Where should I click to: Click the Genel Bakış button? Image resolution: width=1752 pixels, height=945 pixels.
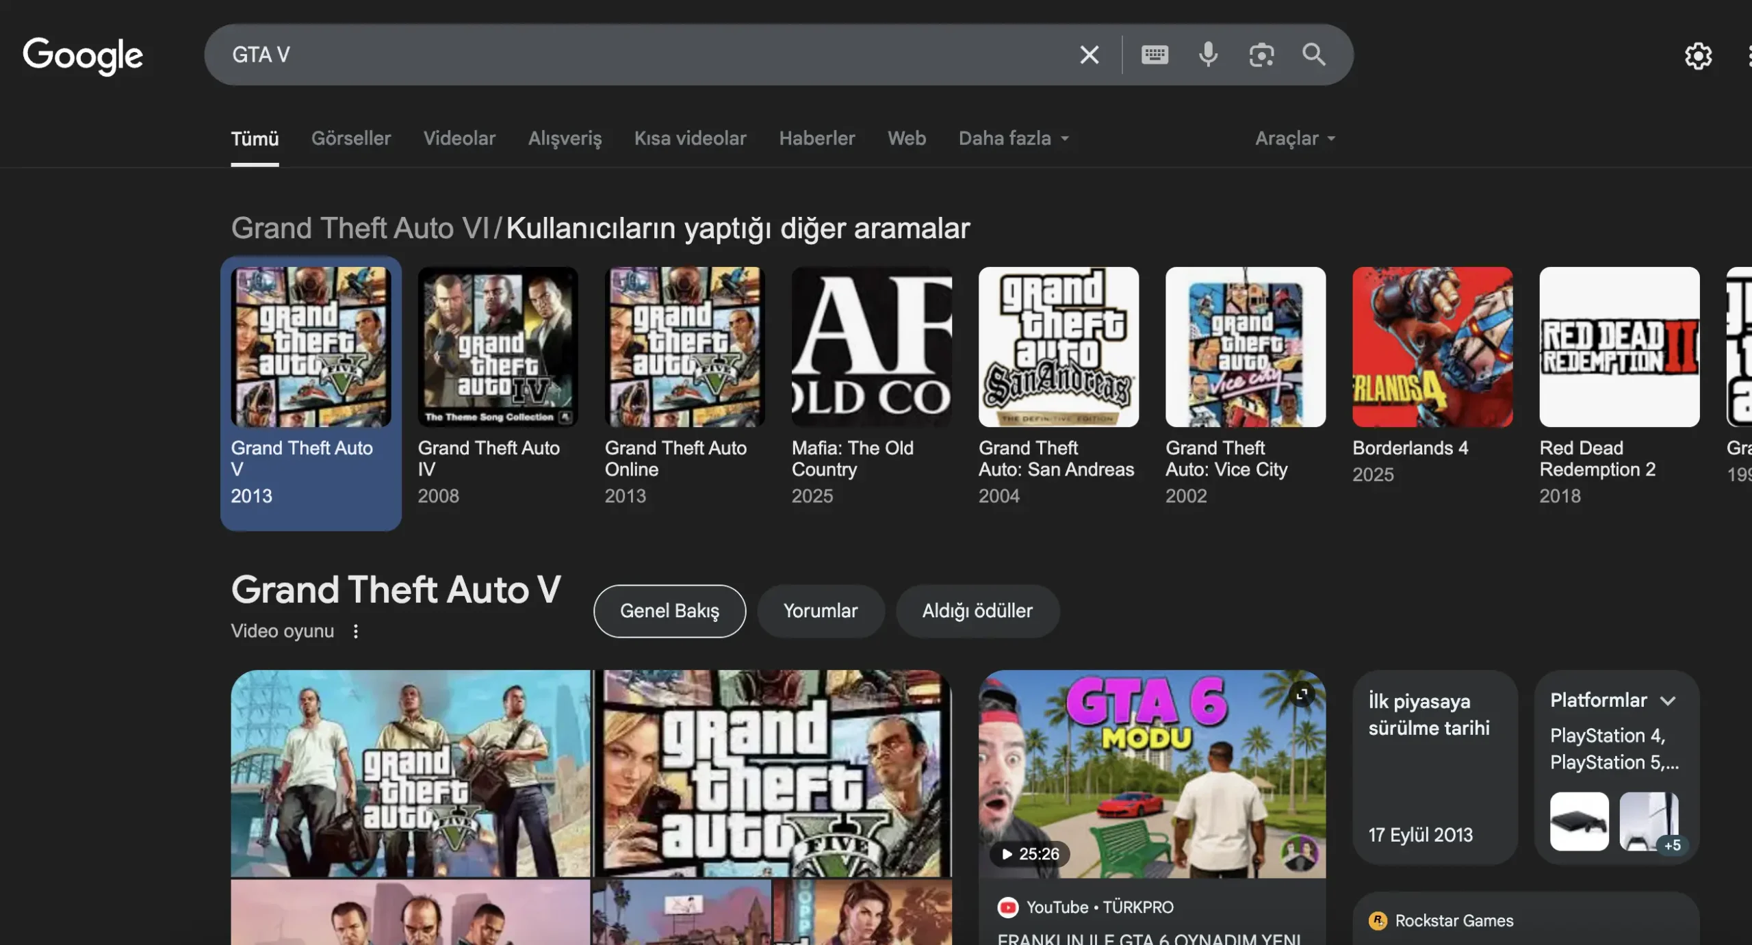(x=669, y=611)
